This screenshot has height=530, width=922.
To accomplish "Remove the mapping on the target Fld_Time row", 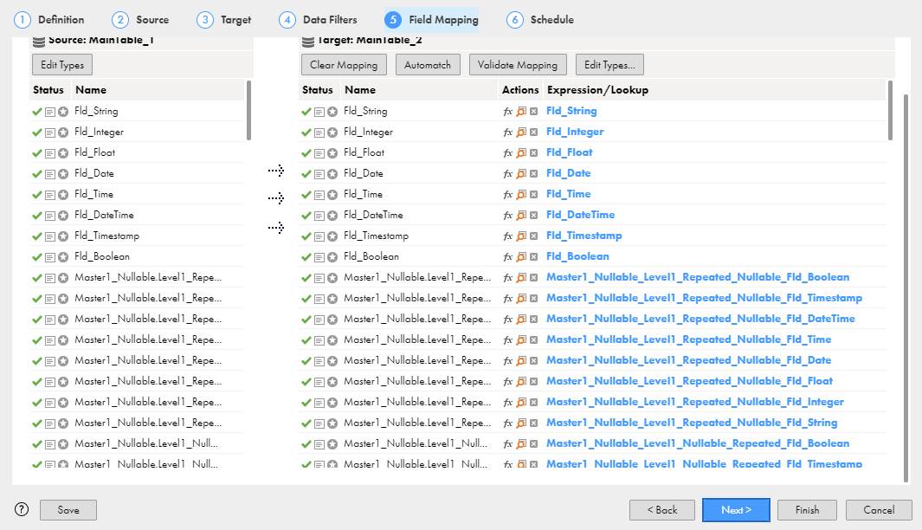I will click(533, 194).
